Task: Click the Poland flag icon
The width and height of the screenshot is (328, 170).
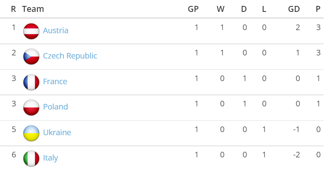Action: coord(31,107)
